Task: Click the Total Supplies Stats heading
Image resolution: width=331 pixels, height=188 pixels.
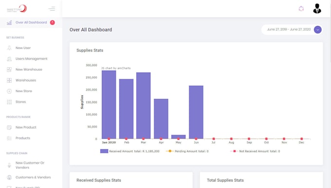Action: tap(225, 180)
